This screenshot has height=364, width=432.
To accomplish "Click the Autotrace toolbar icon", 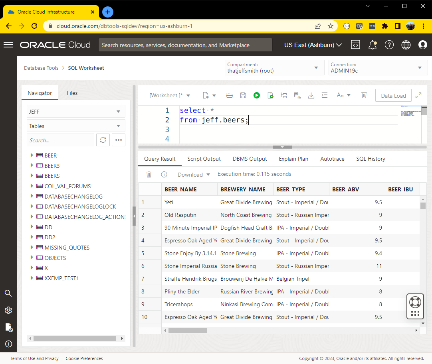I will pyautogui.click(x=297, y=95).
